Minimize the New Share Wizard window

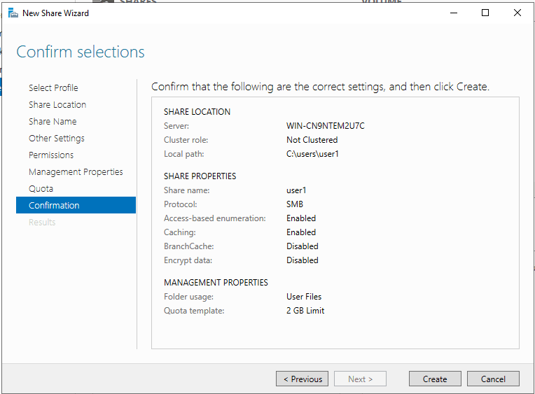coord(453,13)
